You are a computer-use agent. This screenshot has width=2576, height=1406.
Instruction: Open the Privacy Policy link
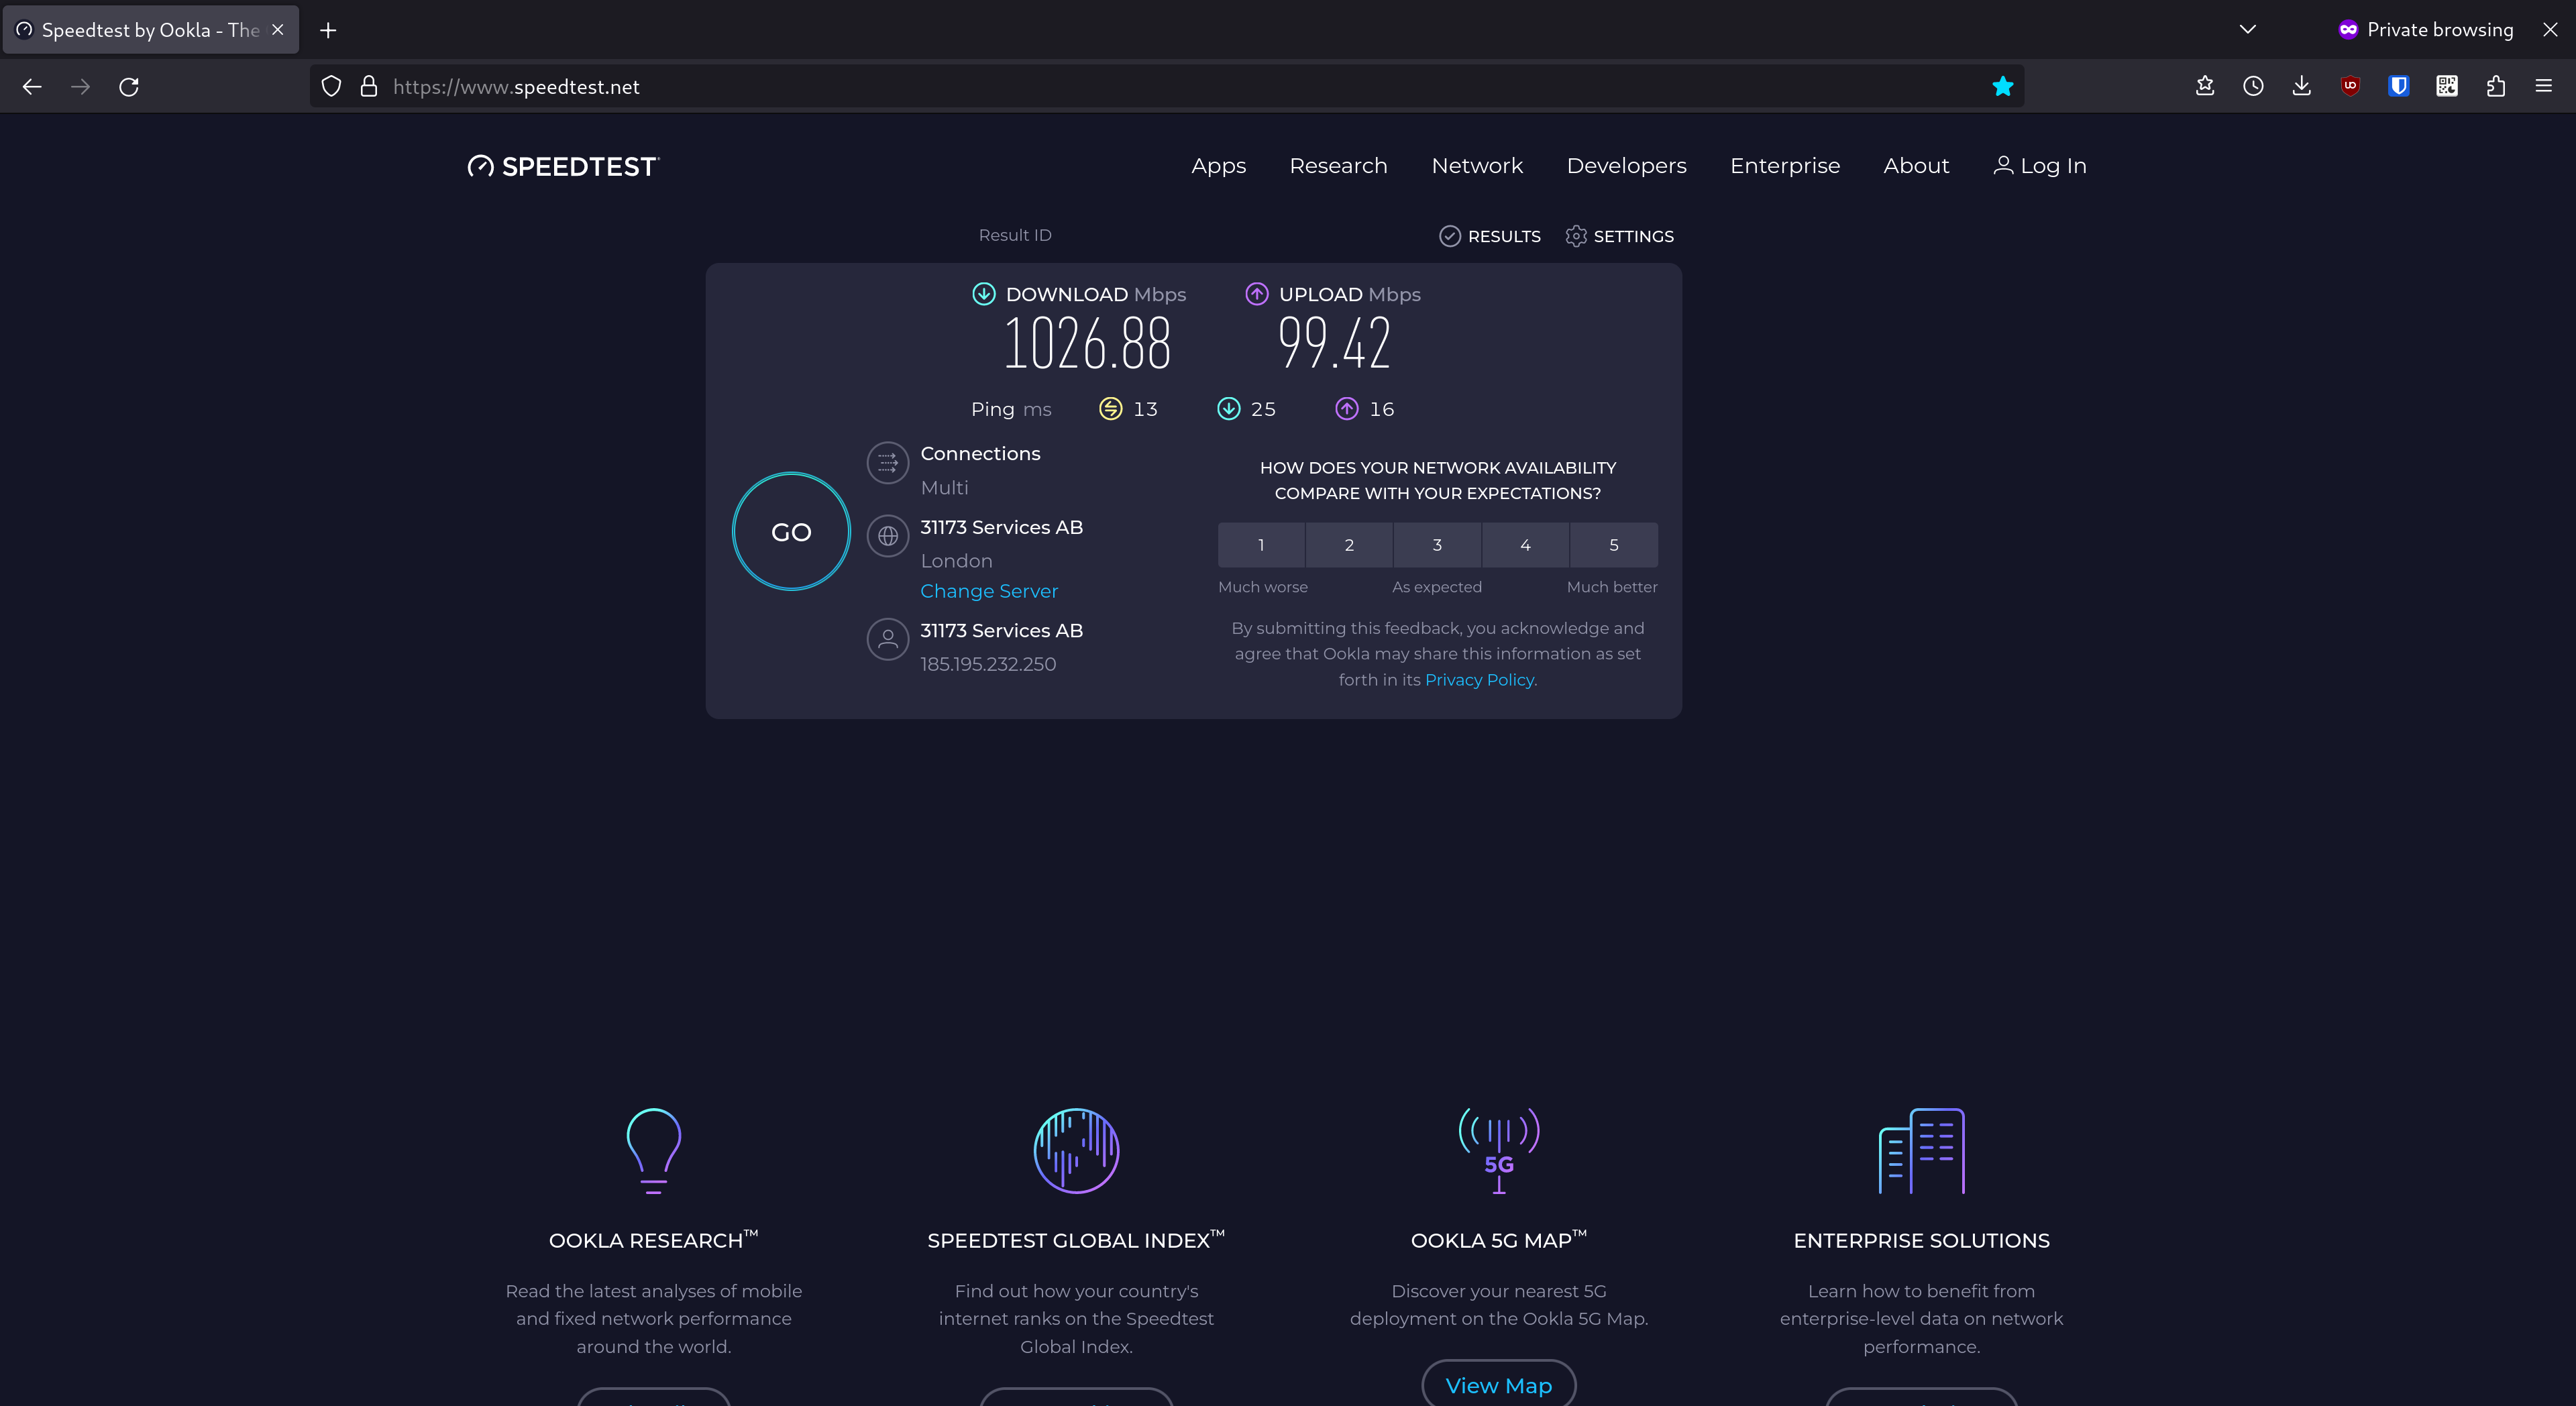[x=1479, y=680]
